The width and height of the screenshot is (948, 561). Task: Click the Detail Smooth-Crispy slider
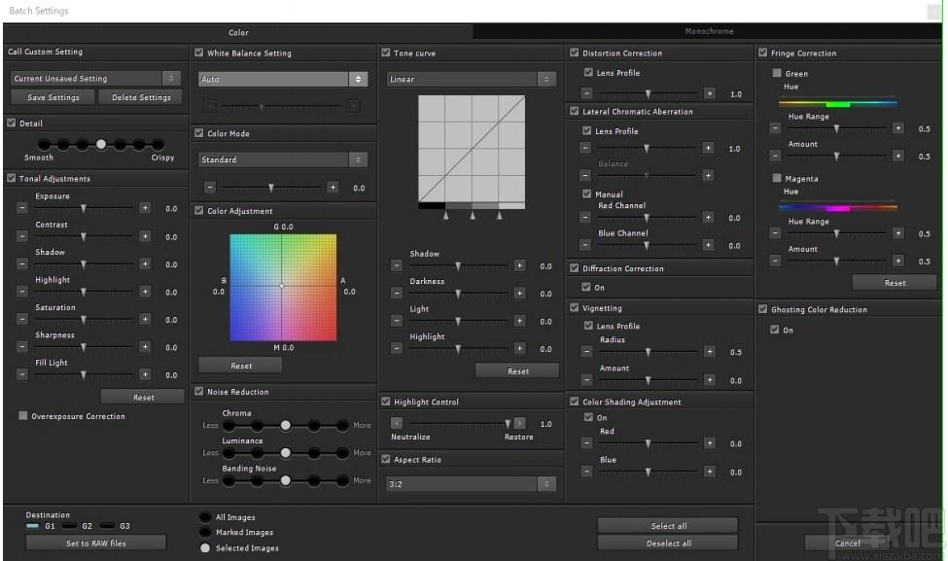coord(101,145)
